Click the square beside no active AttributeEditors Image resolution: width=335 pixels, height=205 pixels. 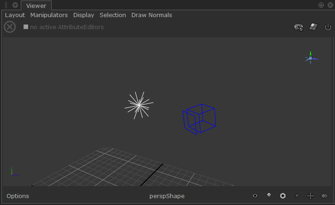[x=26, y=27]
